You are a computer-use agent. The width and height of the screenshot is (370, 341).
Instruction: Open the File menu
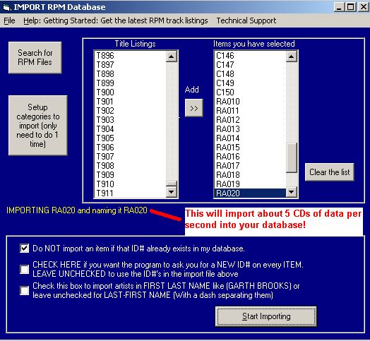tap(9, 20)
